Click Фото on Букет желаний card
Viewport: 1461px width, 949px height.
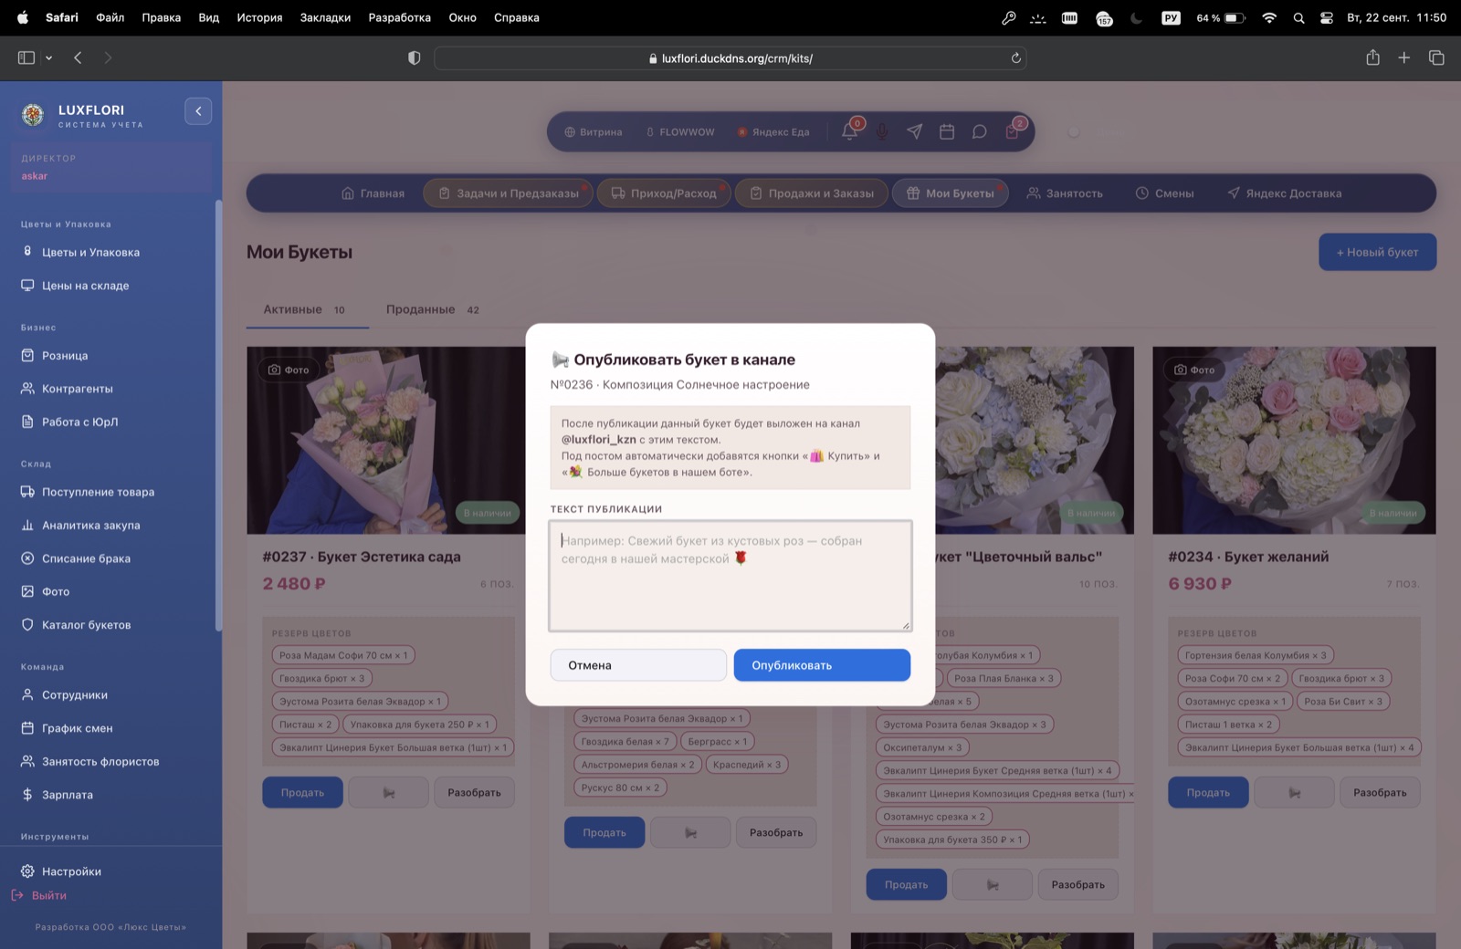pyautogui.click(x=1195, y=370)
